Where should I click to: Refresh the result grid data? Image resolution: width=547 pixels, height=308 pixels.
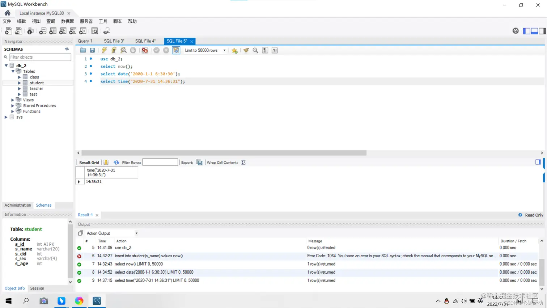116,163
